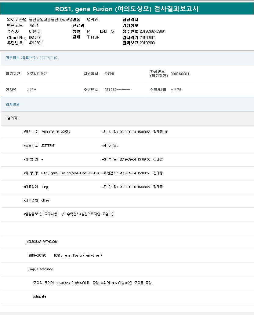Click the 처방일 2019-09-04 15:09:58 entry
Screen dimensions: 254x315
pos(135,132)
